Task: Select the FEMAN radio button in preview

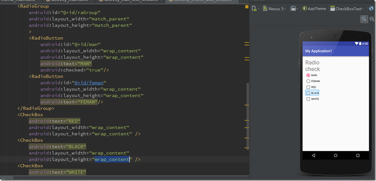Action: [x=308, y=81]
